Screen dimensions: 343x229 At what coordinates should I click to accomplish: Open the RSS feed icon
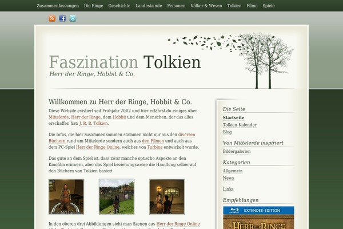52,18
